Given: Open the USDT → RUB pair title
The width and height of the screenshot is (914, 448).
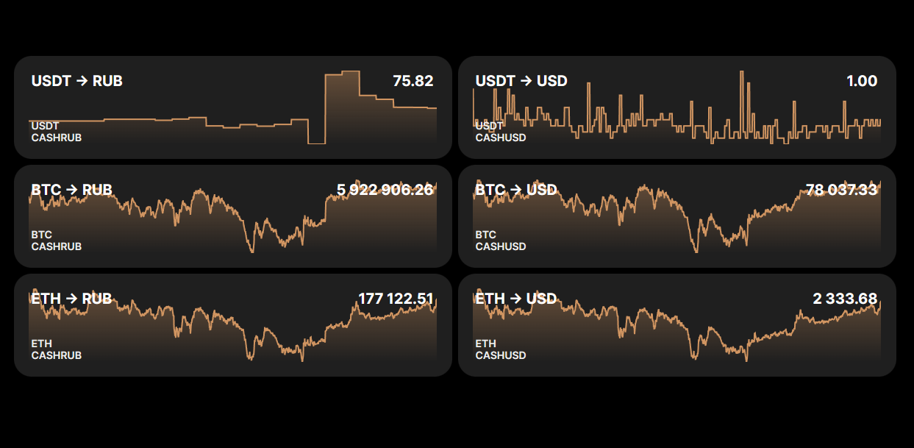Looking at the screenshot, I should pyautogui.click(x=76, y=81).
